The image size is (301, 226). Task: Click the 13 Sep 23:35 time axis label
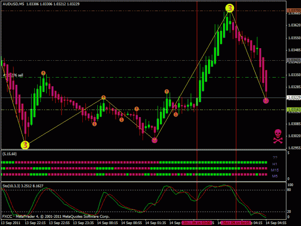[83, 223]
